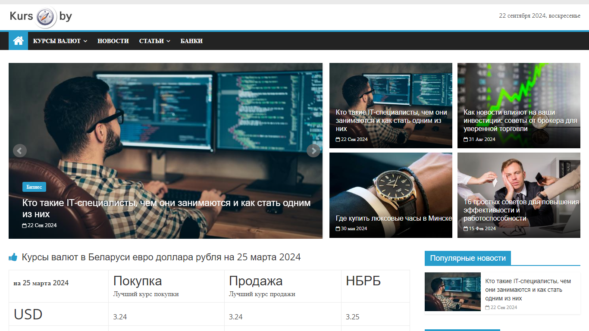Click the НБРБ column header
The width and height of the screenshot is (589, 331).
[x=363, y=281]
